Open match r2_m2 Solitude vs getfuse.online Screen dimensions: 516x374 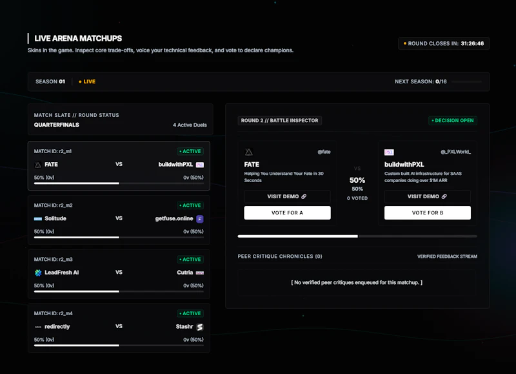[x=119, y=220]
